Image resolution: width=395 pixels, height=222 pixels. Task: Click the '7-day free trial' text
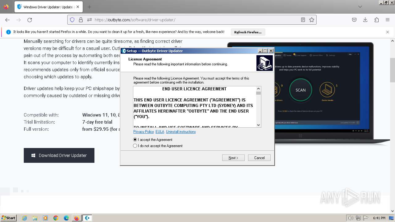coord(97,122)
